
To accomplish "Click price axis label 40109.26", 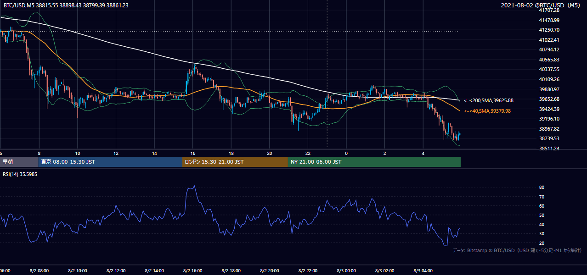I will (x=549, y=79).
